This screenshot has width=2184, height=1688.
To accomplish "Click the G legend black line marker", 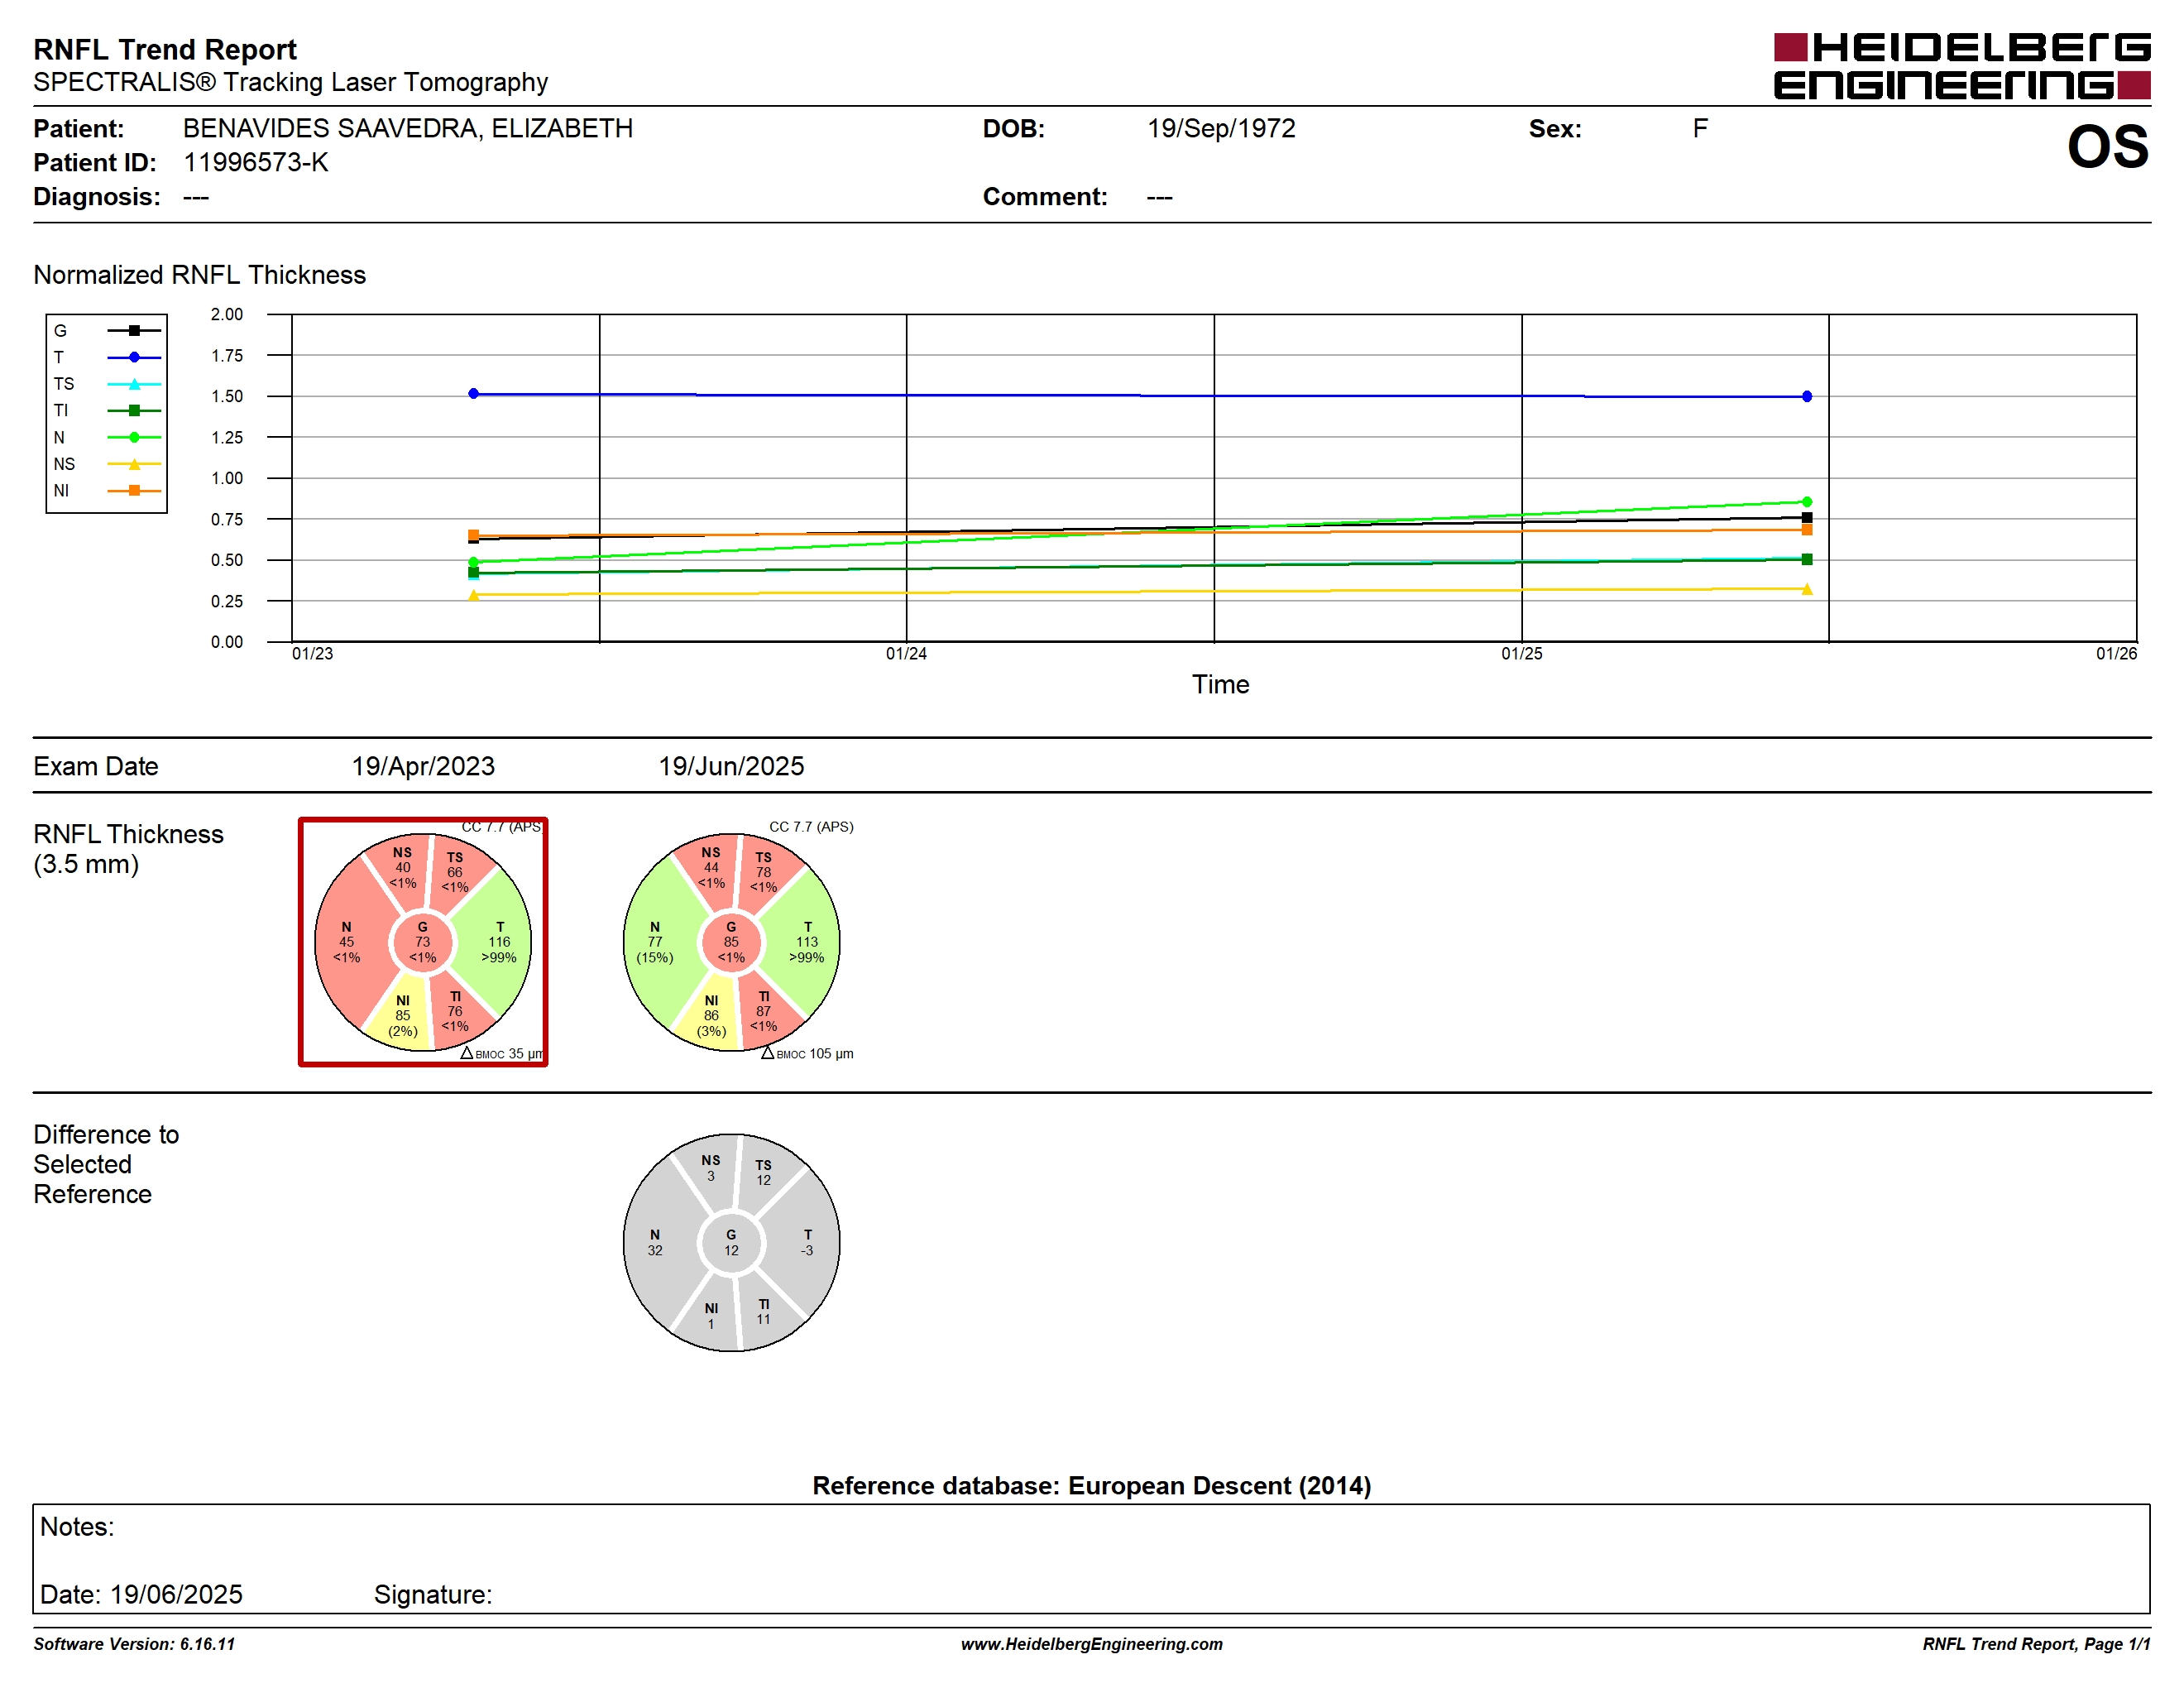I will pyautogui.click(x=134, y=330).
